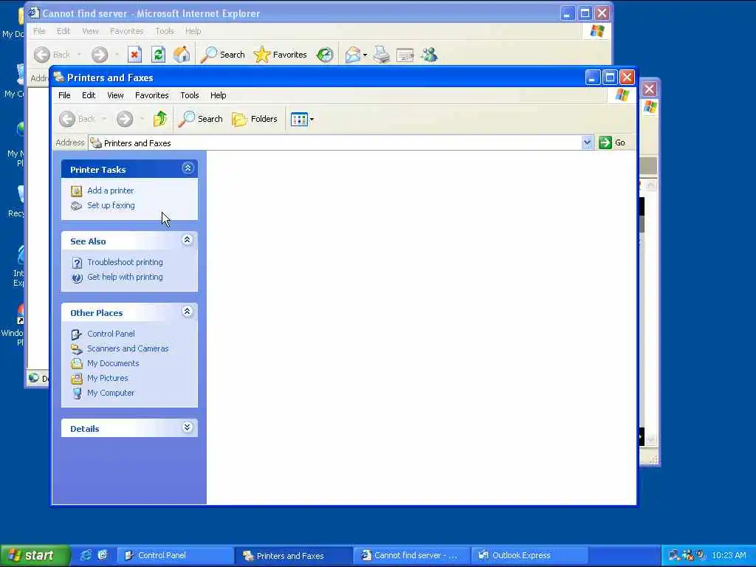Switch to Cannot find server taskbar button
Screen dimensions: 756x567
[x=411, y=555]
